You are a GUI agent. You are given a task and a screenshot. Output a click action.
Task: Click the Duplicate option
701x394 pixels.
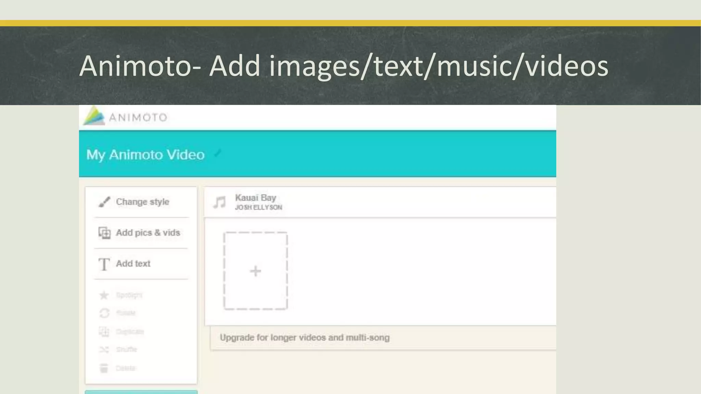(122, 331)
